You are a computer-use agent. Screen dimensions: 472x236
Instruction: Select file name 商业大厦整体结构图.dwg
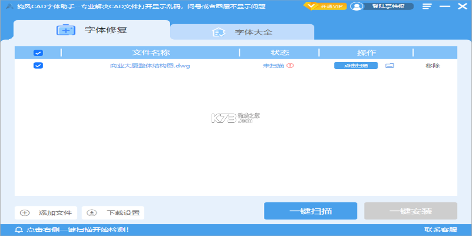(150, 66)
